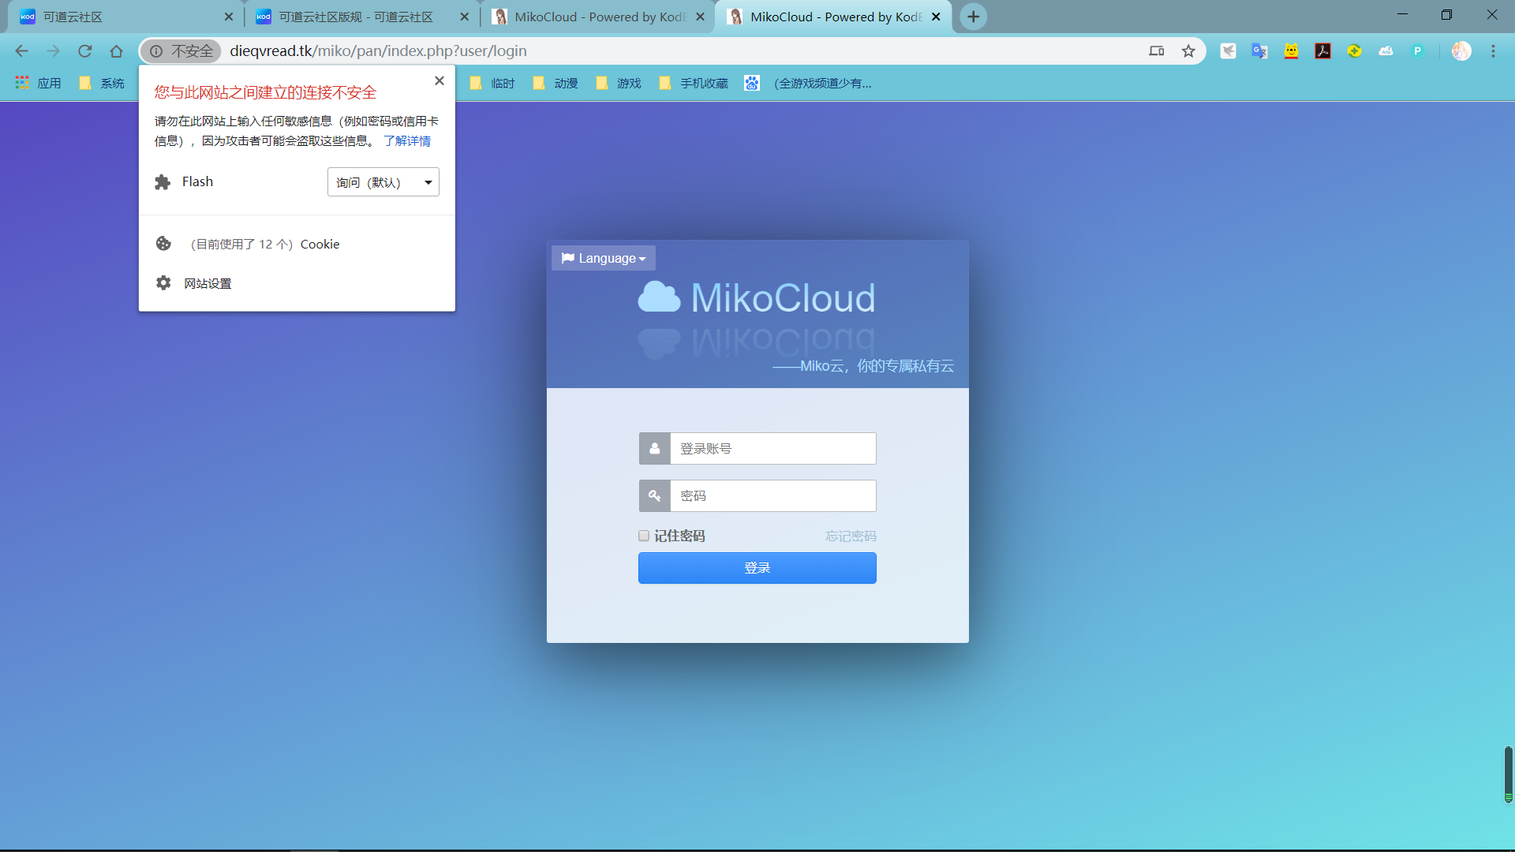Open the (全游戏频道少有... bookmark

[808, 83]
